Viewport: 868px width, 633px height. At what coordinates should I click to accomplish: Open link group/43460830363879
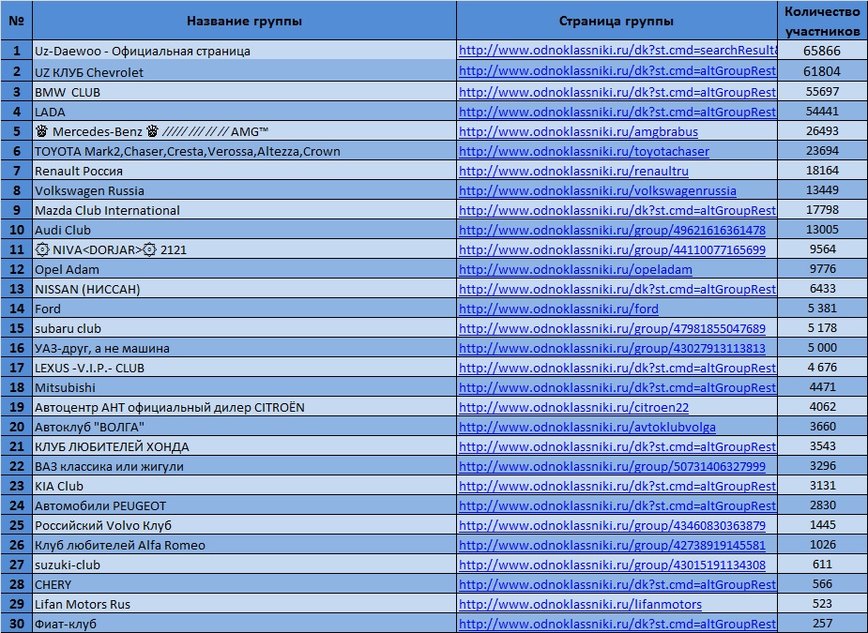612,526
